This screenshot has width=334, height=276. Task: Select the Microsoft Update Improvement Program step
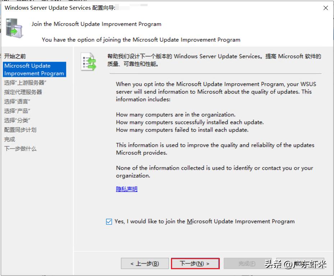tap(34, 69)
